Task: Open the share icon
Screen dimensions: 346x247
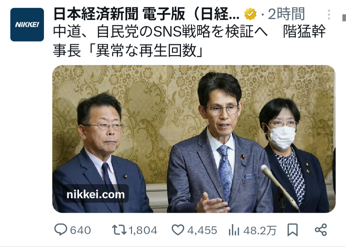Action: click(x=321, y=230)
